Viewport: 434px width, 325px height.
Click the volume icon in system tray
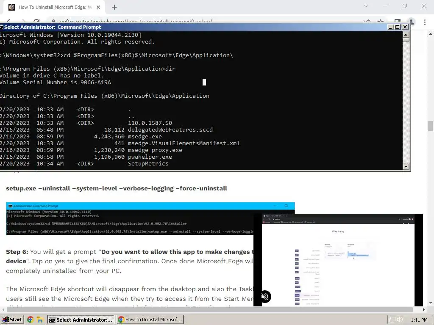pos(400,320)
